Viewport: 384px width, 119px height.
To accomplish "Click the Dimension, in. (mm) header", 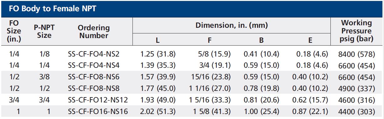I will [231, 25].
